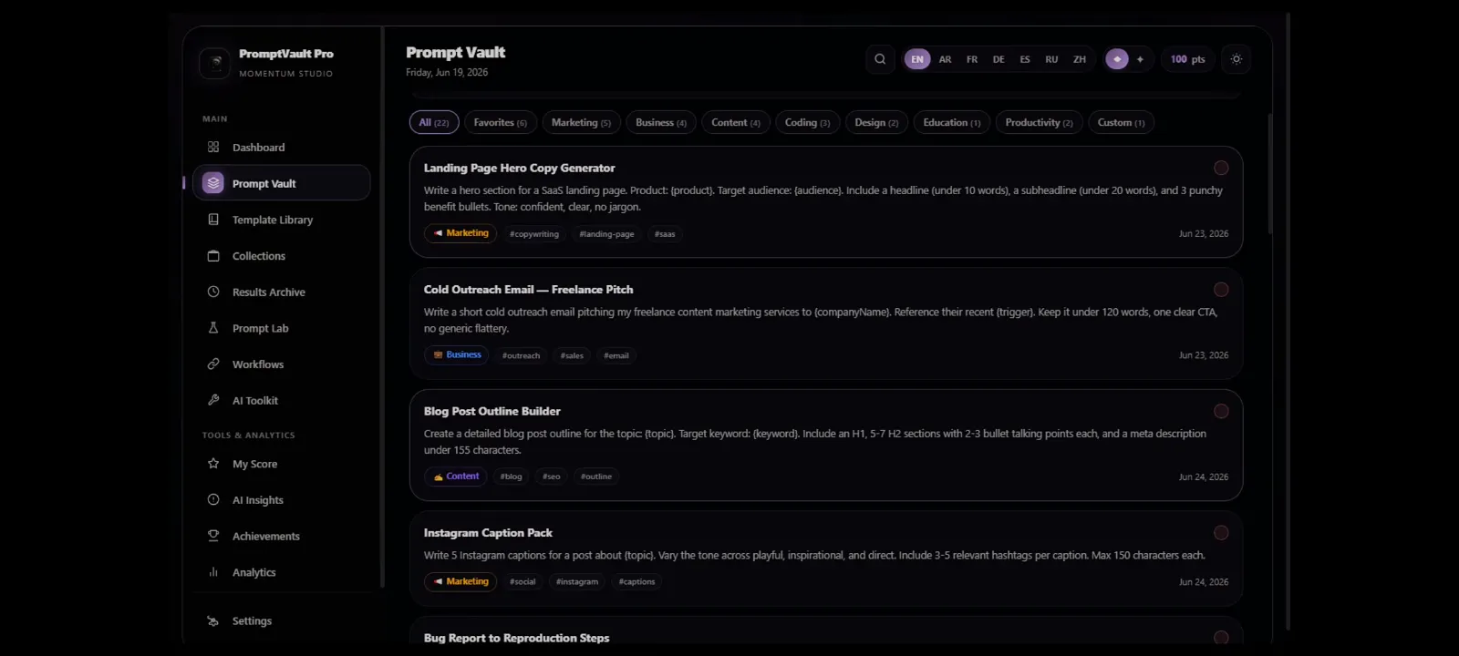This screenshot has width=1459, height=656.
Task: Open the Dashboard from the sidebar
Action: tap(282, 148)
